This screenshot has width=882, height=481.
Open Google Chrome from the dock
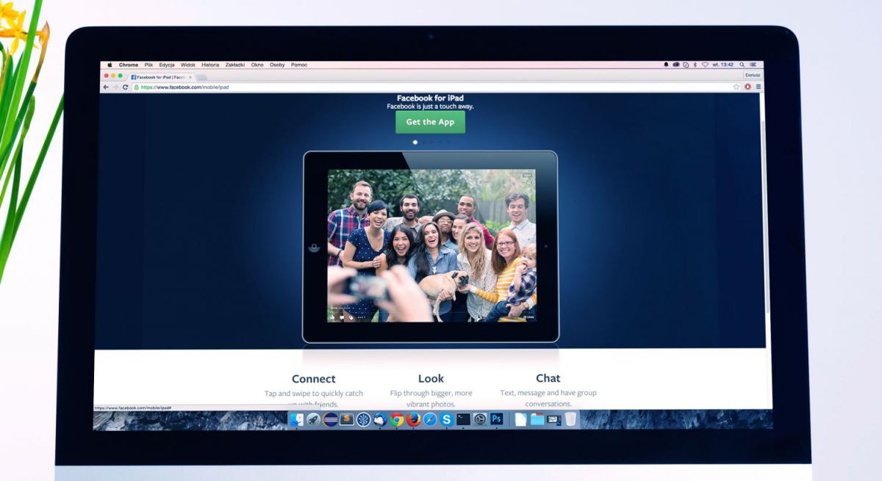click(x=397, y=419)
